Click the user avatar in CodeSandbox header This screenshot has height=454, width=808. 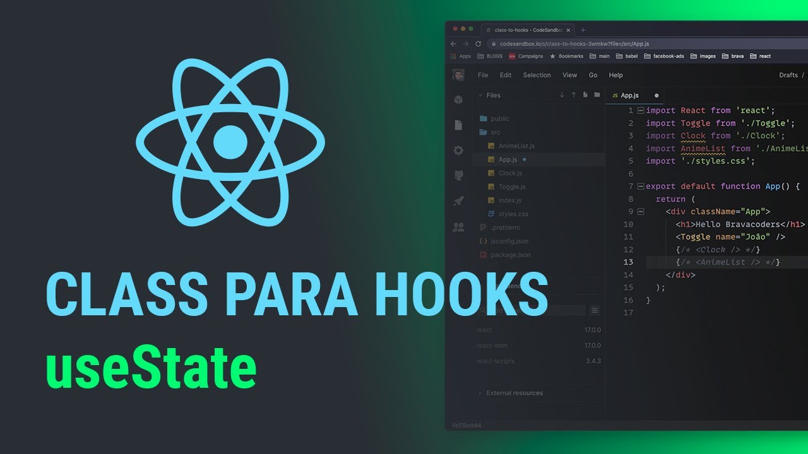pos(458,75)
